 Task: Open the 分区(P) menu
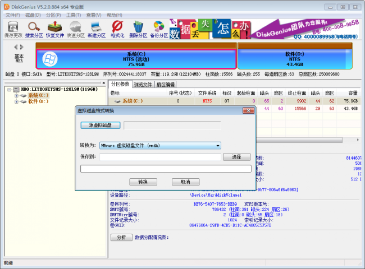point(53,15)
